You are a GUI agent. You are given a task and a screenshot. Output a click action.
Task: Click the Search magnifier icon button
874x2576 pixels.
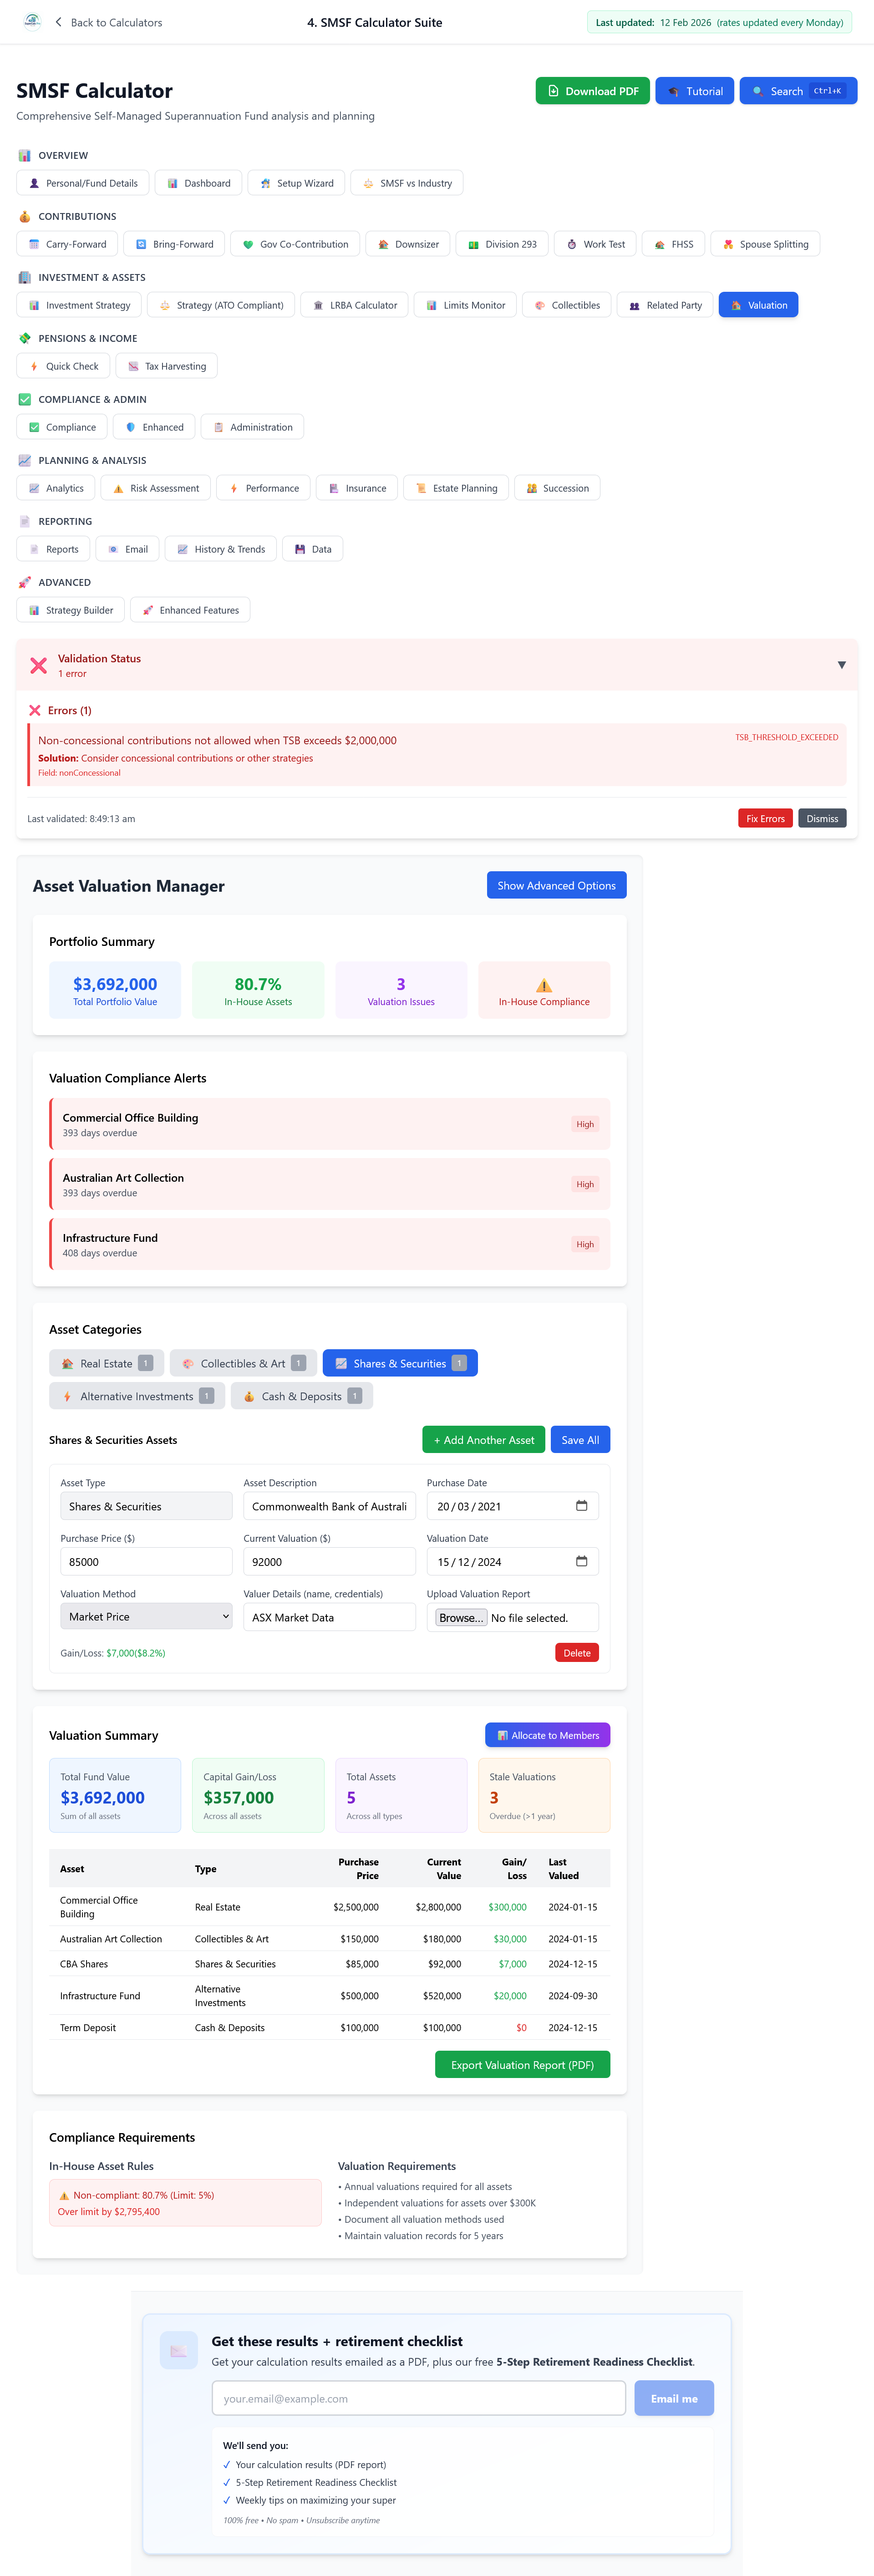758,91
